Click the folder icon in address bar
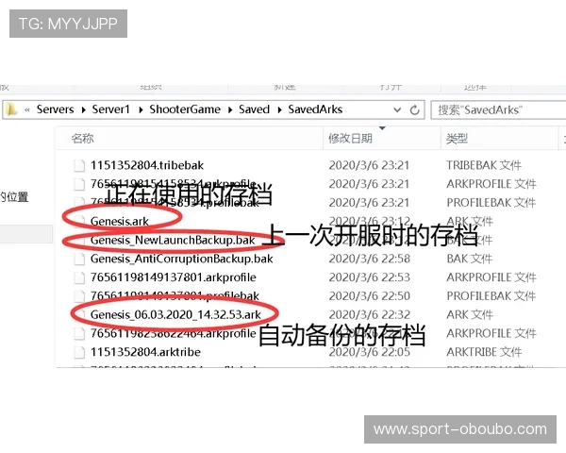 point(11,109)
